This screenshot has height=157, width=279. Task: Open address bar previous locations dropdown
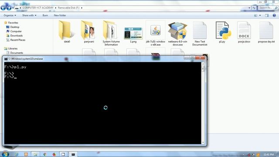(249, 8)
